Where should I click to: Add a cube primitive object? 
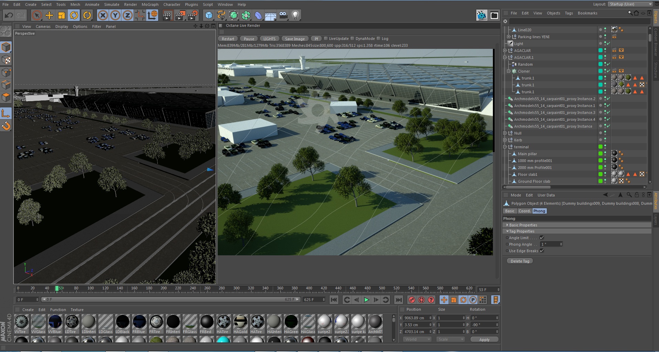pos(208,15)
